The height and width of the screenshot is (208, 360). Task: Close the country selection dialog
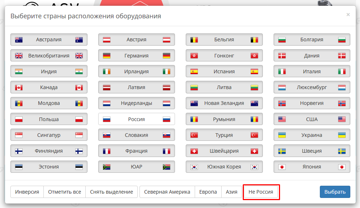coord(348,15)
